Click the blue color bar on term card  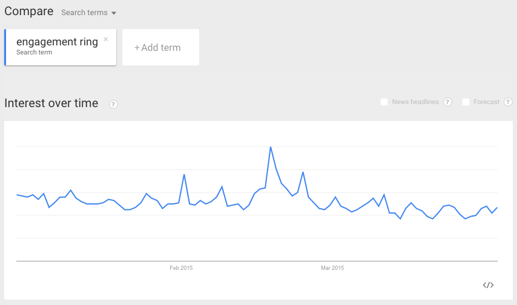pyautogui.click(x=5, y=47)
